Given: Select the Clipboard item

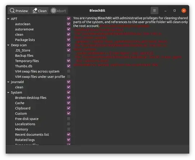Looking at the screenshot, I should point(23,108).
